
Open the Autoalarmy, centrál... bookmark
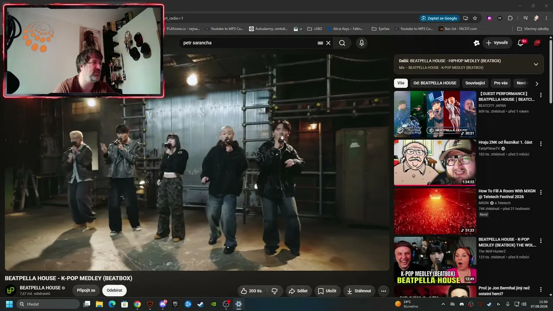tap(268, 29)
